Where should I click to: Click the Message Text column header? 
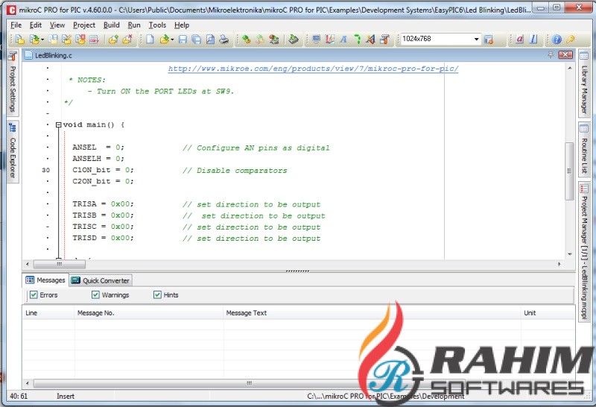pos(247,312)
